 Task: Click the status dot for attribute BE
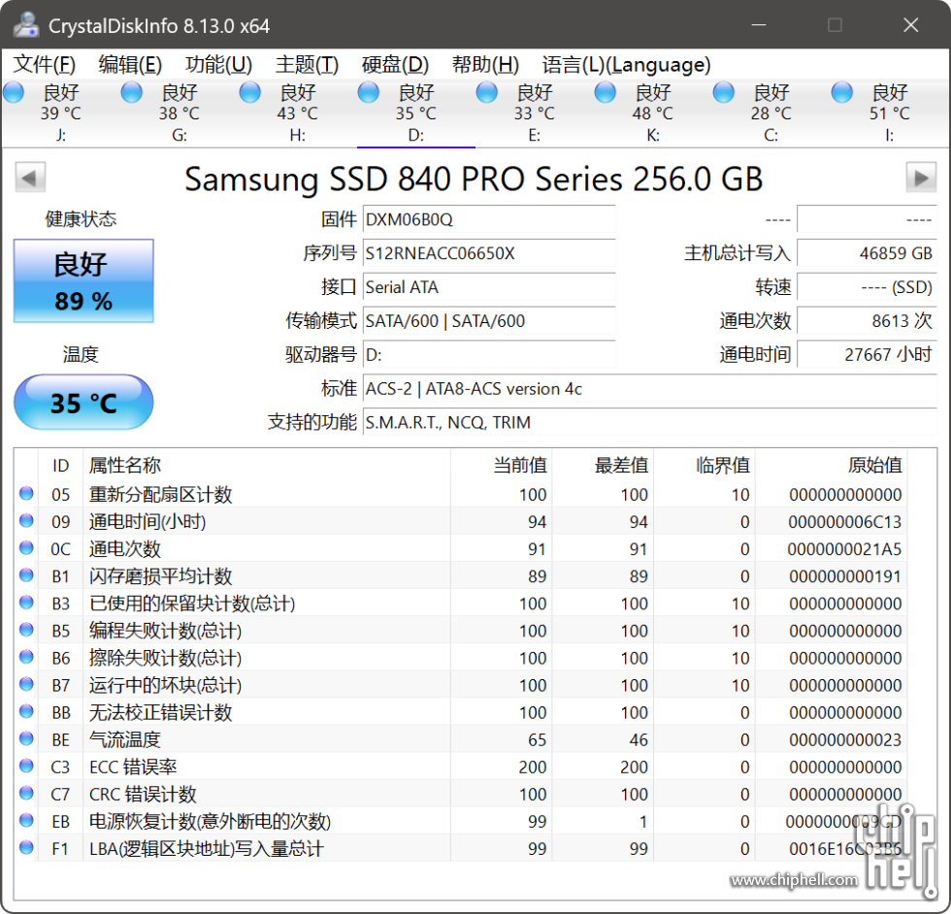coord(26,738)
